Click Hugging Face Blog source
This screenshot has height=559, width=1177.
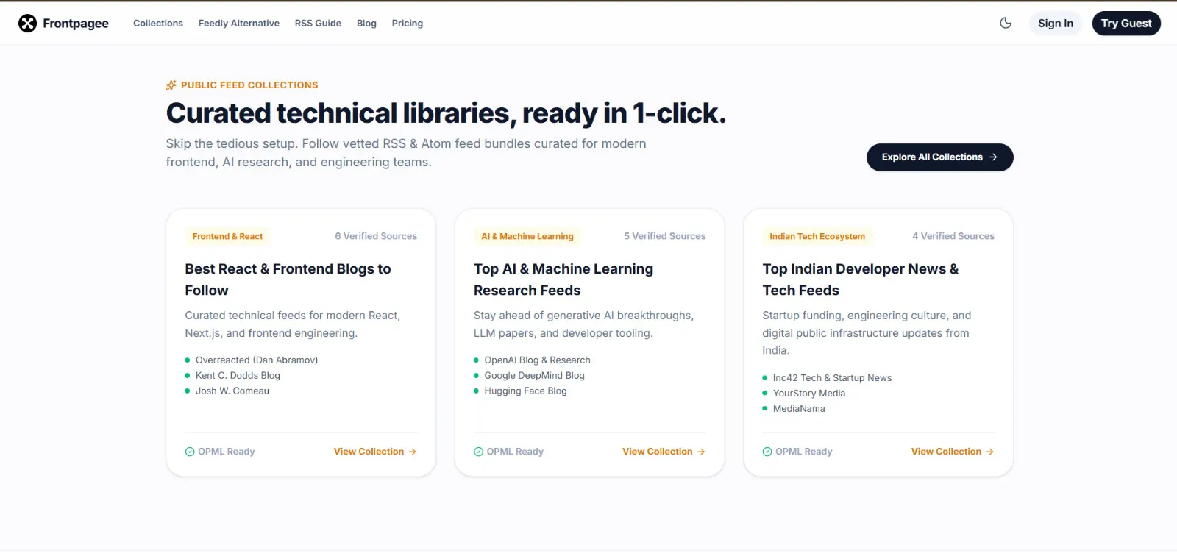pos(525,391)
